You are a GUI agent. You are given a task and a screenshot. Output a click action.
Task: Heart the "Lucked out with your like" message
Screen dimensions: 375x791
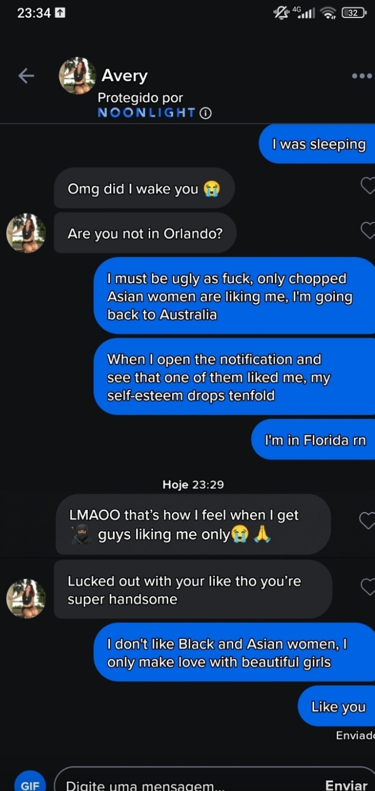pyautogui.click(x=368, y=587)
